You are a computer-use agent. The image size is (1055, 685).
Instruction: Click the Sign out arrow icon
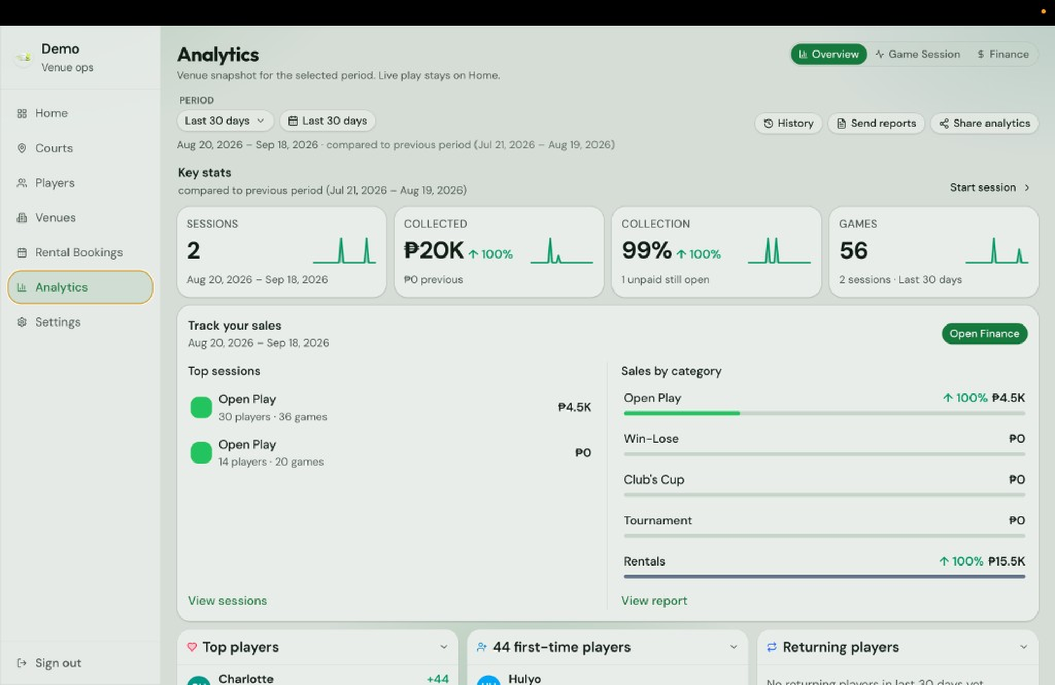[x=22, y=663]
